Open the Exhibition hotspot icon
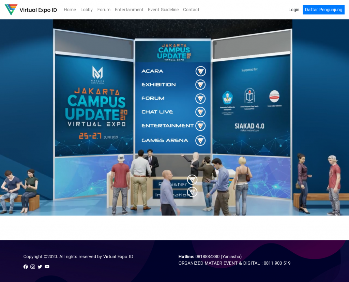The width and height of the screenshot is (349, 282). click(200, 85)
